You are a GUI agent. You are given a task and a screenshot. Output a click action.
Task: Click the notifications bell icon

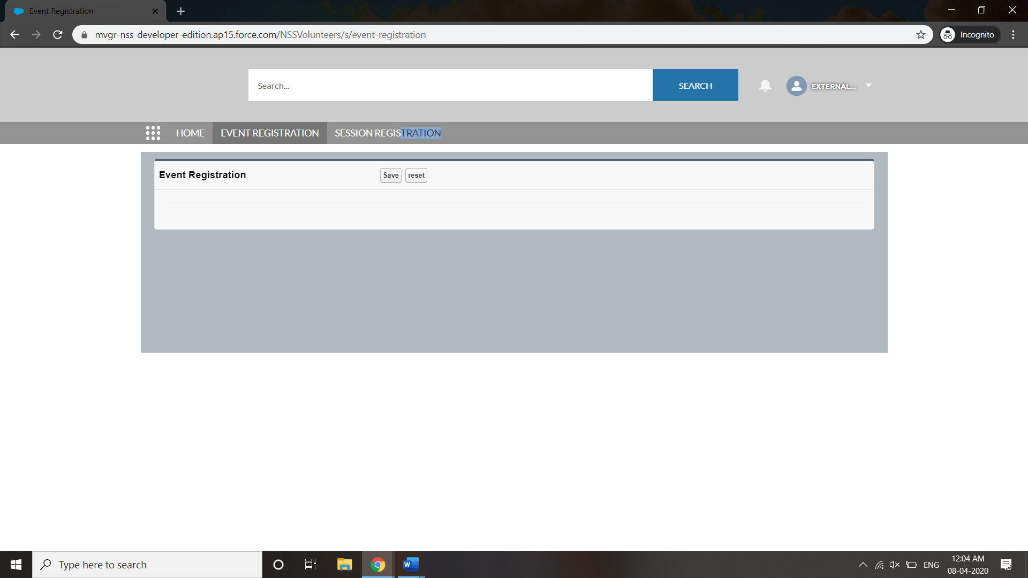point(765,86)
